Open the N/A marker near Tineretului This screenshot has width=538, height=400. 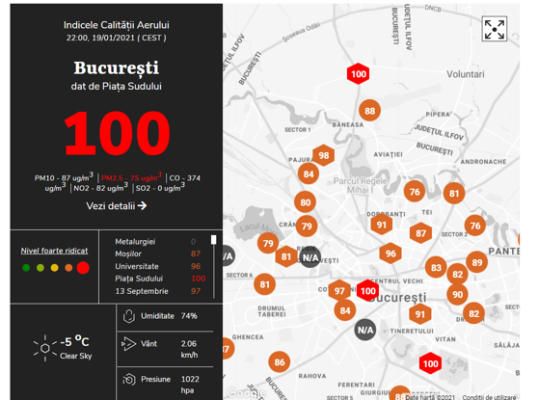click(365, 330)
